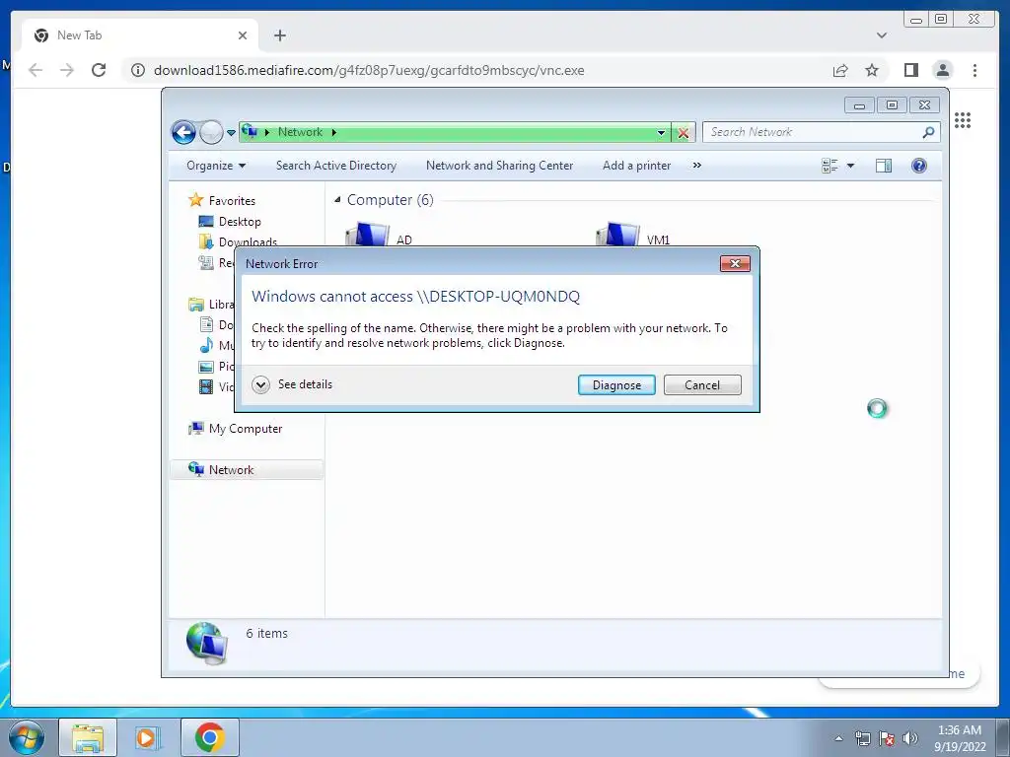Image resolution: width=1010 pixels, height=757 pixels.
Task: Click the network tray icon
Action: click(862, 738)
